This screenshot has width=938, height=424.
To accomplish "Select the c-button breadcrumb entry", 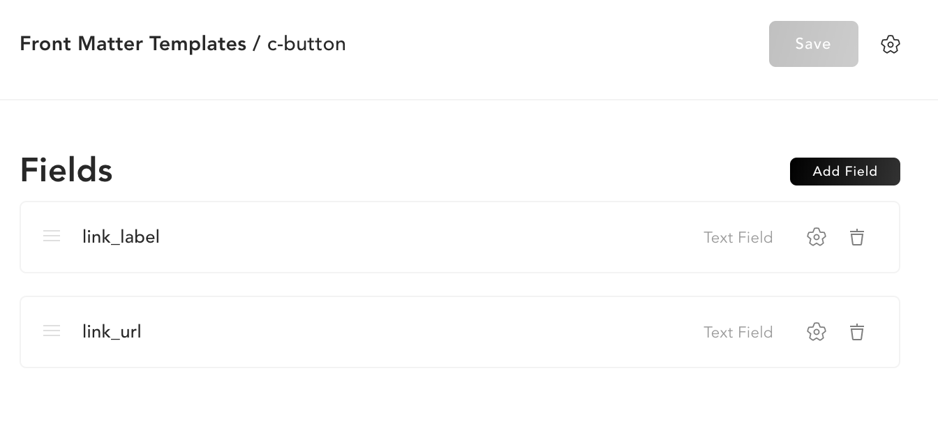I will tap(307, 43).
